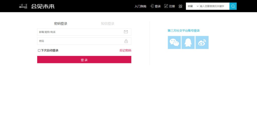The image size is (257, 120).
Task: Open 入门指南 menu link
Action: coord(141,6)
